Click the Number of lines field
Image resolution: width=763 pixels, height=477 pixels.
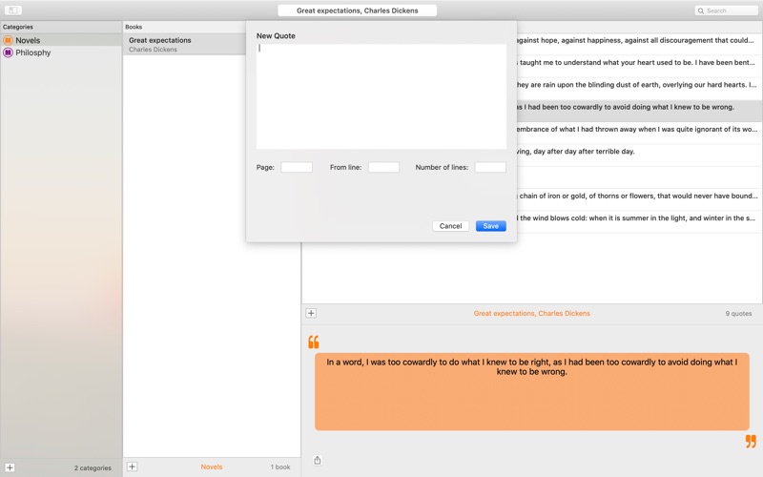pos(490,167)
